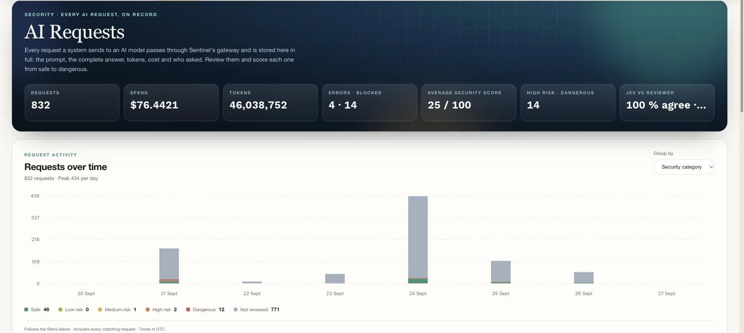744x333 pixels.
Task: Open the Errors · Blocked 4 · 14 card
Action: coord(370,102)
